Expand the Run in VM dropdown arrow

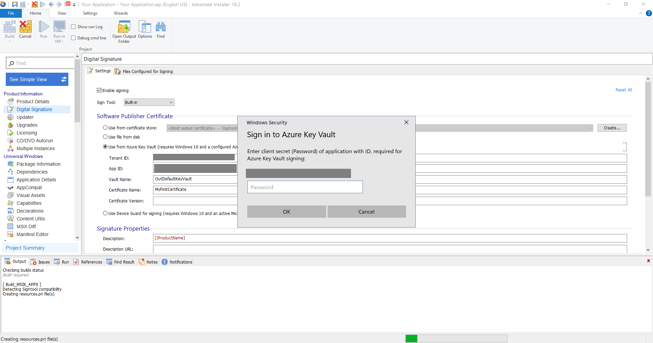click(63, 41)
